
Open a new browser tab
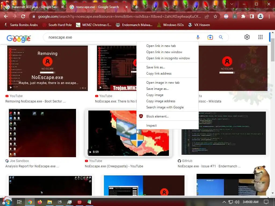(137, 7)
